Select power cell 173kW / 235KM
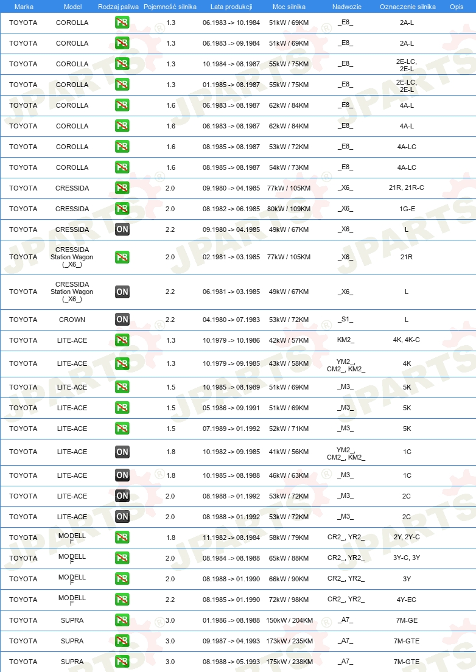Image resolution: width=476 pixels, height=672 pixels. pyautogui.click(x=289, y=641)
